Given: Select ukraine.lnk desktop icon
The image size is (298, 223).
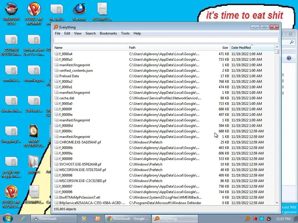Looking at the screenshot, I should click(11, 104).
